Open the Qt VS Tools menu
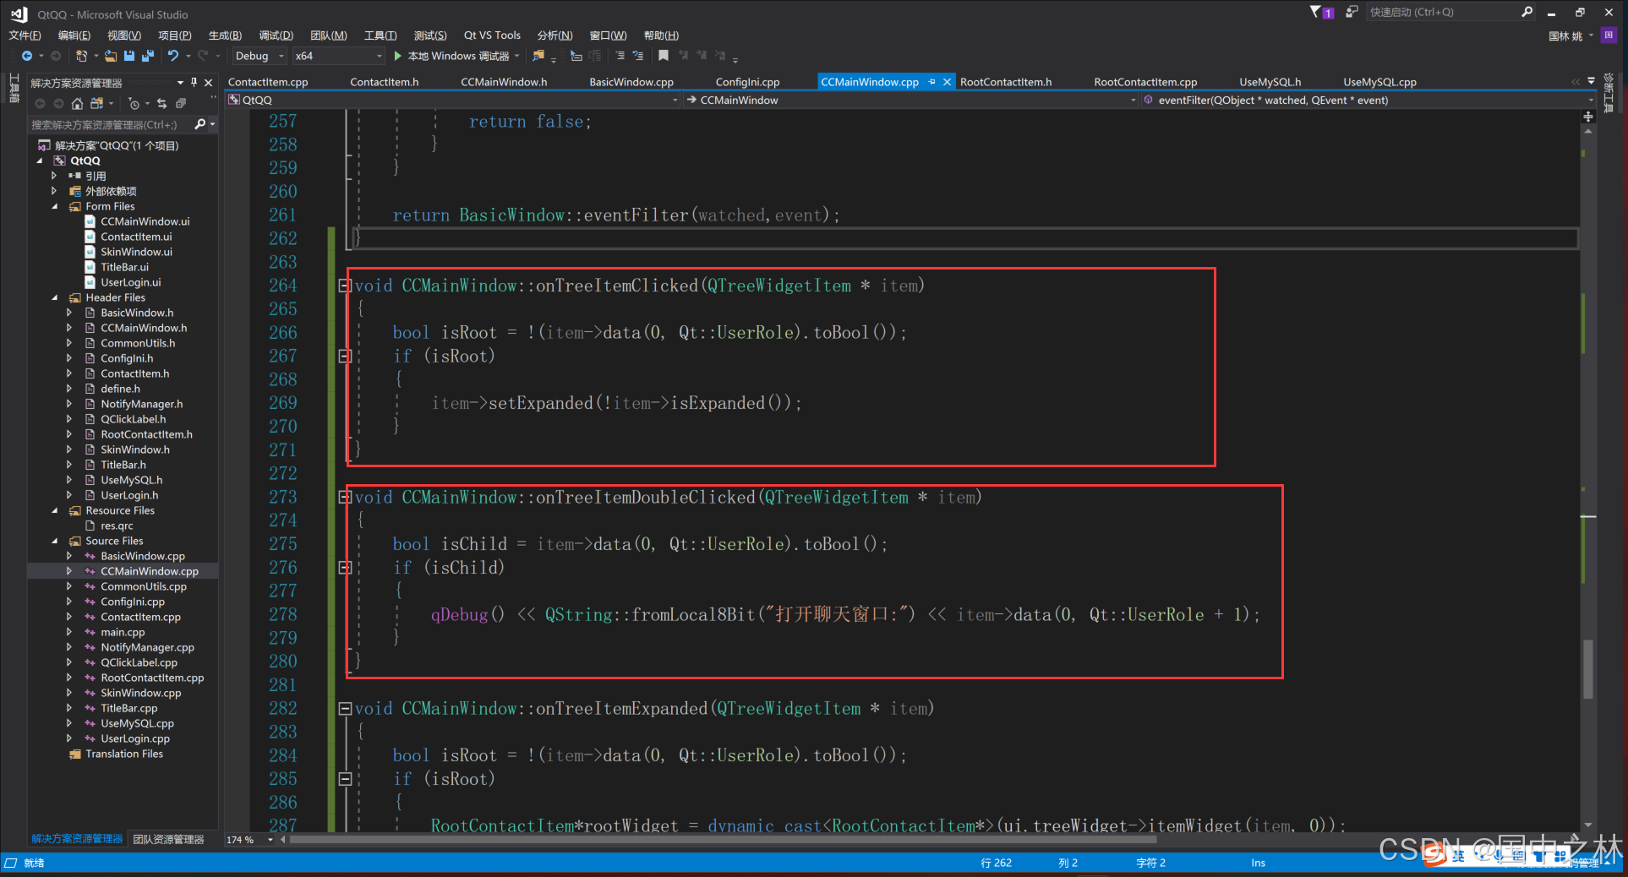Viewport: 1628px width, 877px height. [x=492, y=35]
